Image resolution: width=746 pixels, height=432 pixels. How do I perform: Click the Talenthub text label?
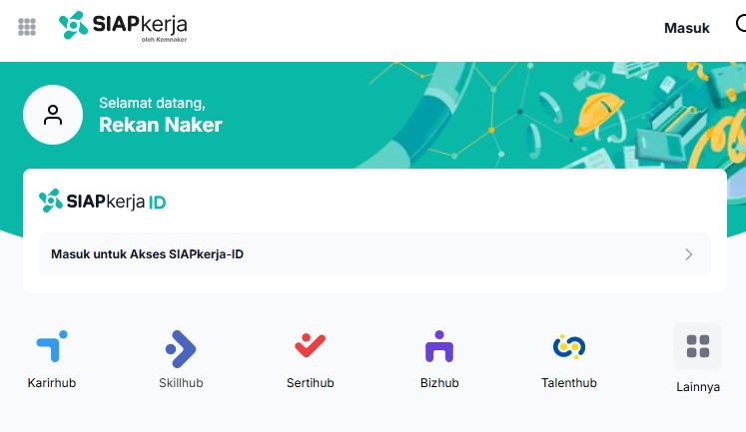(x=569, y=383)
